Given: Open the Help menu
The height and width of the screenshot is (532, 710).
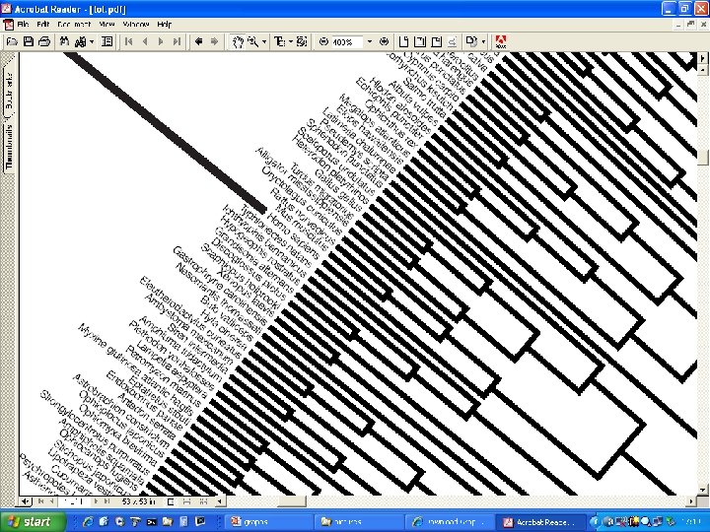Looking at the screenshot, I should click(x=165, y=24).
